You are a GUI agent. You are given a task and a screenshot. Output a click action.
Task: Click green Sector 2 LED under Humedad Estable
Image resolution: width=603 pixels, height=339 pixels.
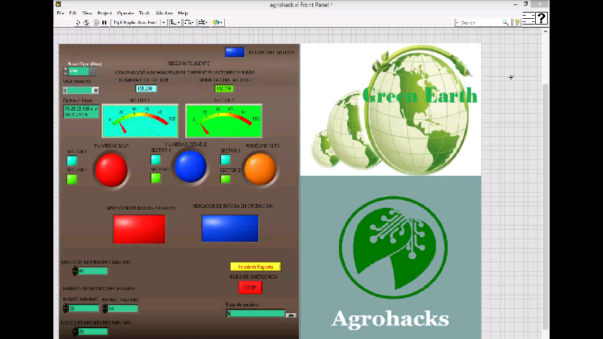(x=156, y=178)
